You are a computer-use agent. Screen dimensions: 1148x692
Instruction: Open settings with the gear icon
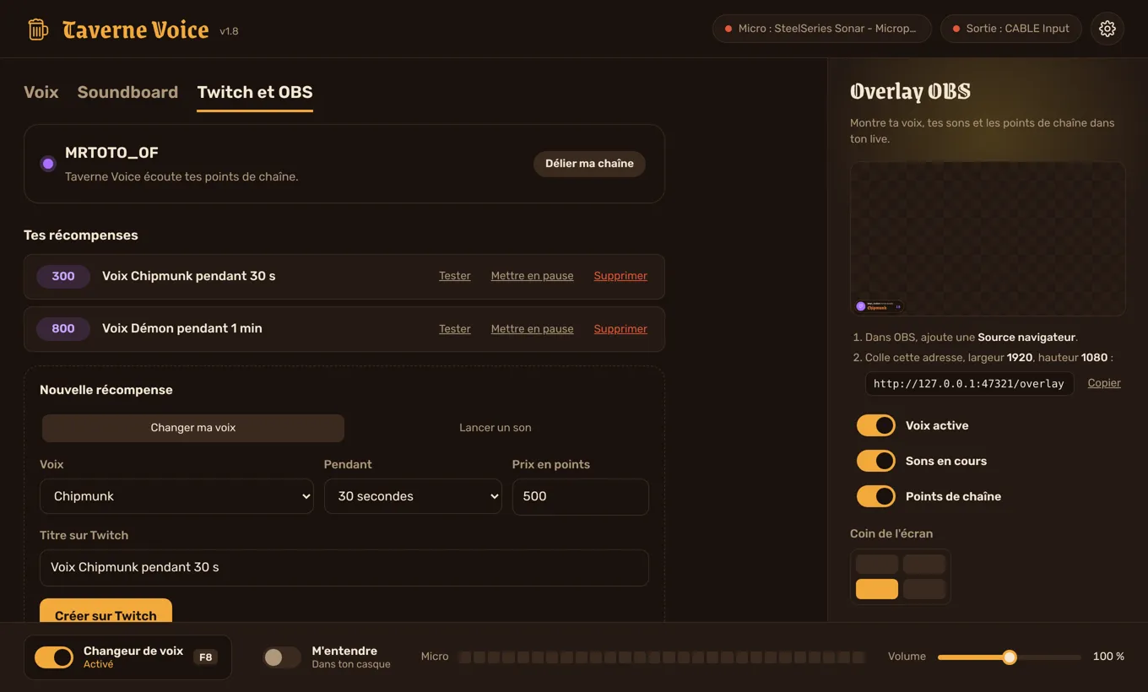click(x=1107, y=29)
